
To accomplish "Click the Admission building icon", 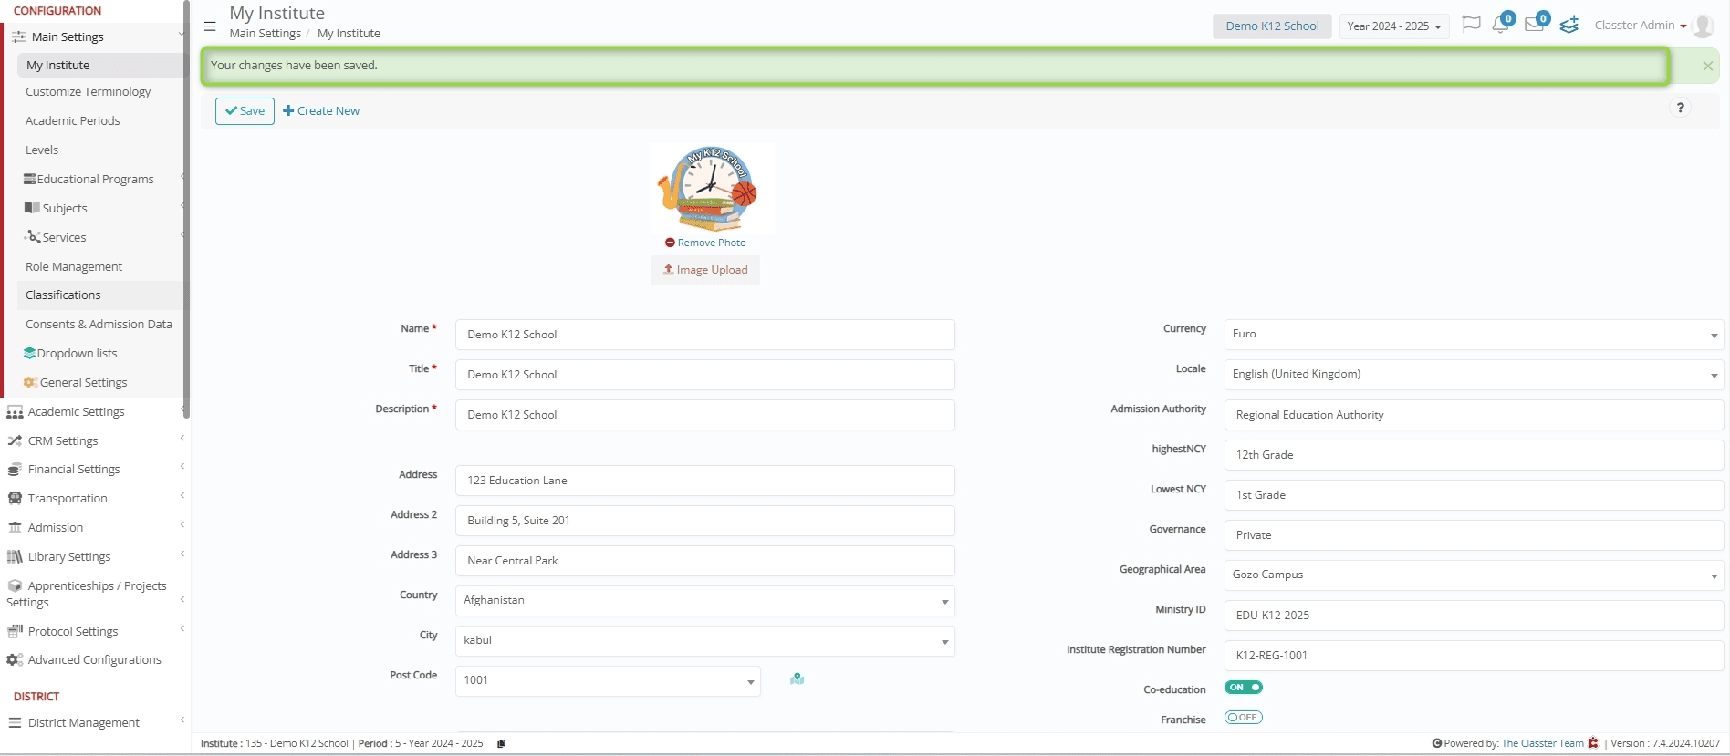I will coord(15,528).
